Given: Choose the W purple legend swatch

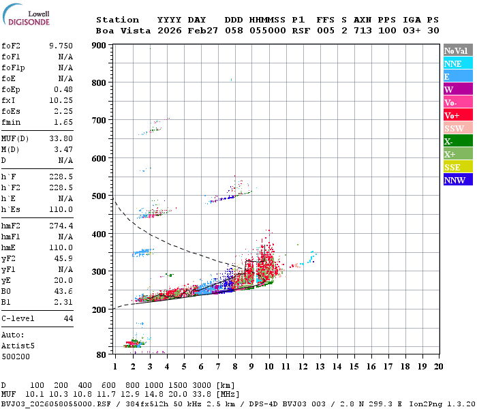Looking at the screenshot, I should click(458, 89).
